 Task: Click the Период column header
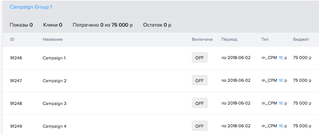(x=229, y=39)
